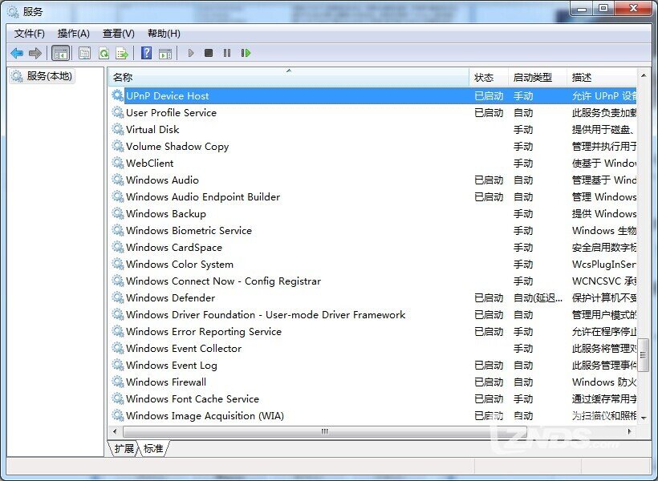Click the Restart Service icon
This screenshot has width=658, height=481.
(246, 53)
